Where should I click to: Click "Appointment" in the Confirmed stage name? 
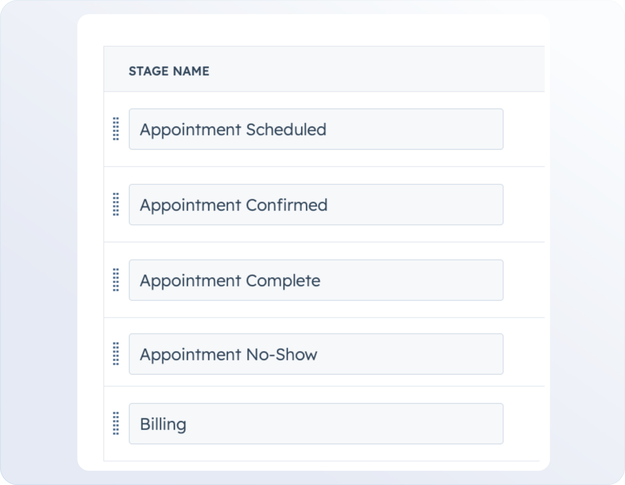point(190,205)
